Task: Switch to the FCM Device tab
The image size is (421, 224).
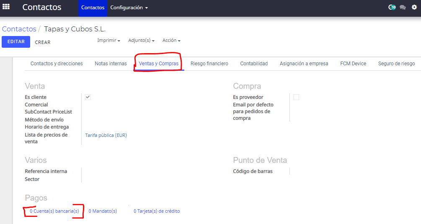Action: click(353, 64)
